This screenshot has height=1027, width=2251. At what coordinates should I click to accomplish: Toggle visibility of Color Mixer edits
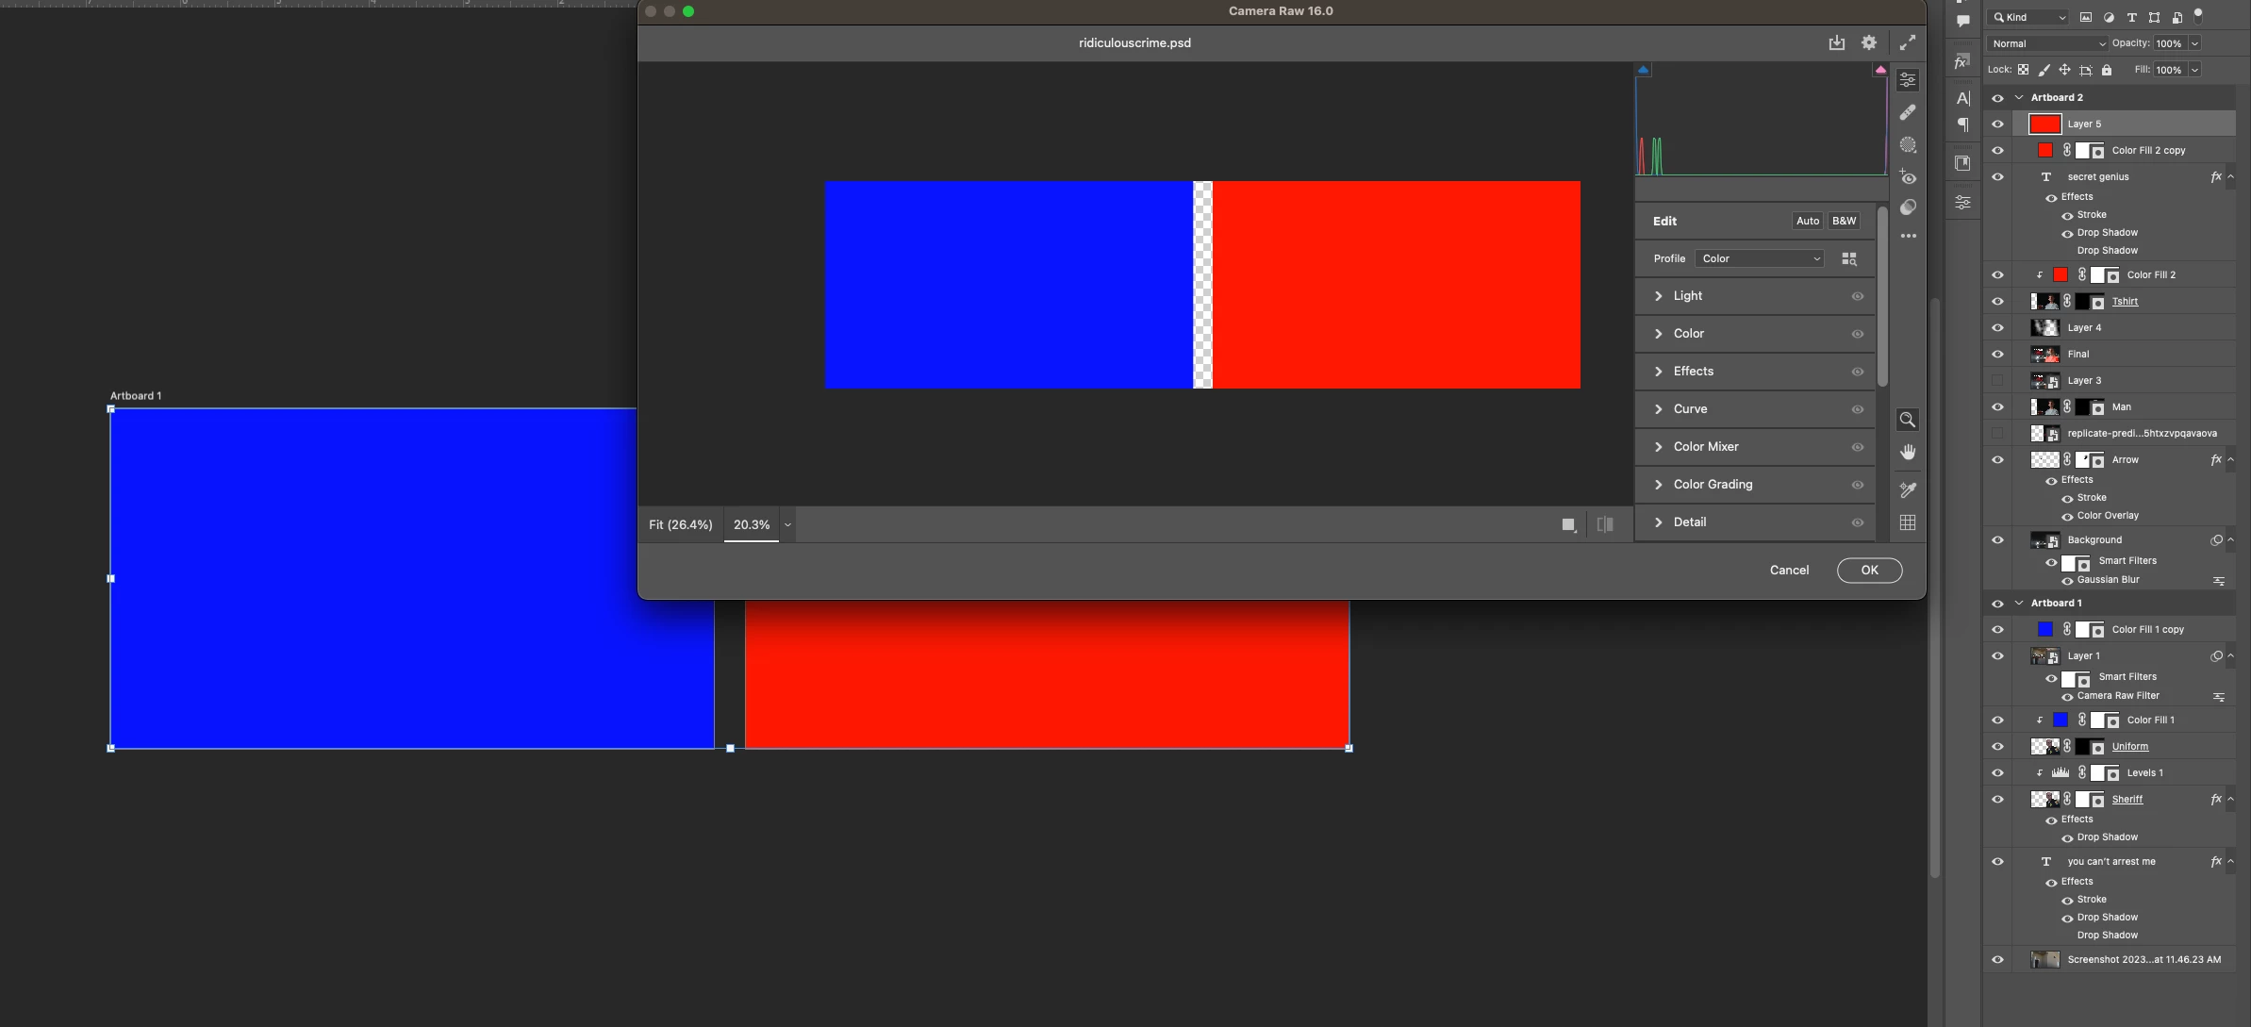click(1857, 447)
